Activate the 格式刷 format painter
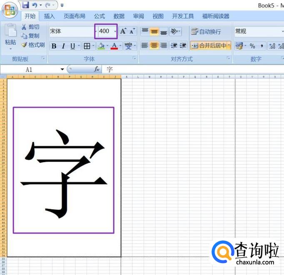The height and width of the screenshot is (275, 284). click(33, 45)
